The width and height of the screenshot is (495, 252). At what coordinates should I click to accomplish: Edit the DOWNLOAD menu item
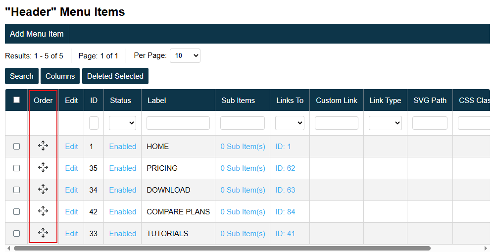(x=71, y=190)
